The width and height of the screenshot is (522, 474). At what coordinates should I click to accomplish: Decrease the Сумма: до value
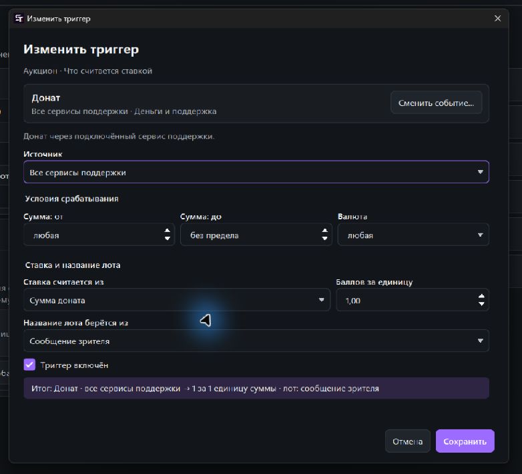click(324, 239)
